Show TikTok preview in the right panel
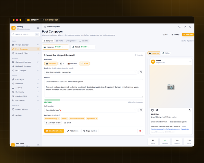This screenshot has width=204, height=163. (x=166, y=53)
